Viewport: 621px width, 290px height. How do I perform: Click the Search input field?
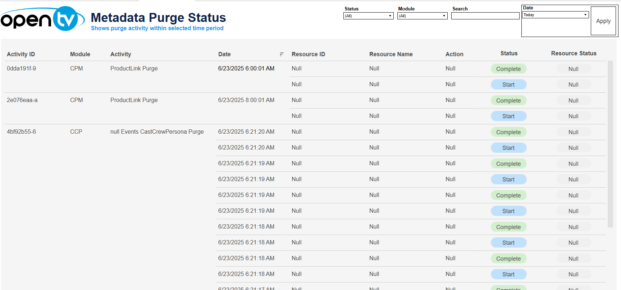point(485,16)
